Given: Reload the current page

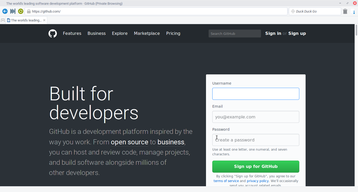Looking at the screenshot, I should [x=20, y=11].
